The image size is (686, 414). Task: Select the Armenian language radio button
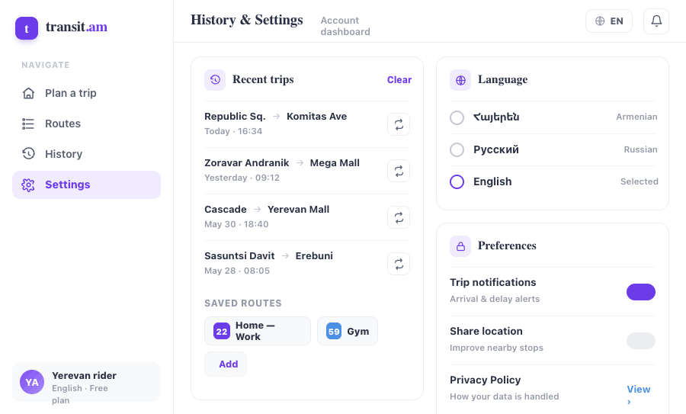(x=457, y=117)
